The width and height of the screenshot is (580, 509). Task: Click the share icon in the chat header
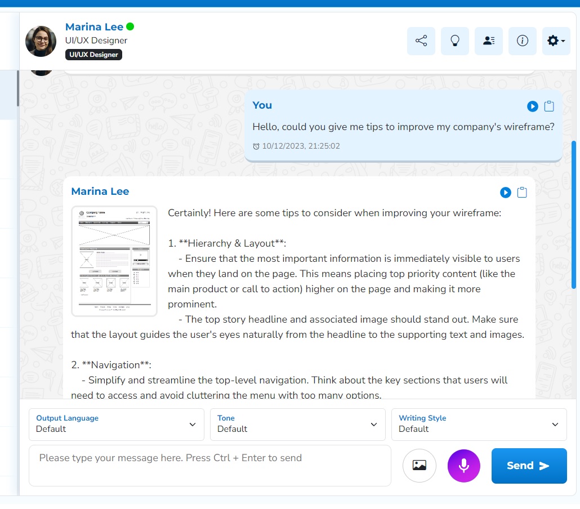[421, 41]
